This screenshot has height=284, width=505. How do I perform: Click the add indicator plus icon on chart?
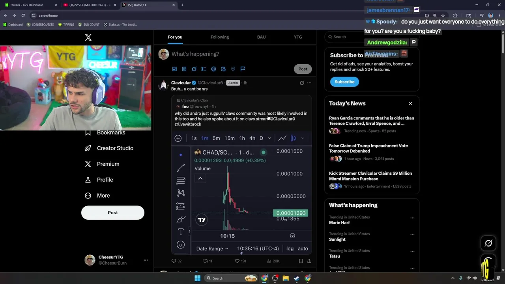178,138
